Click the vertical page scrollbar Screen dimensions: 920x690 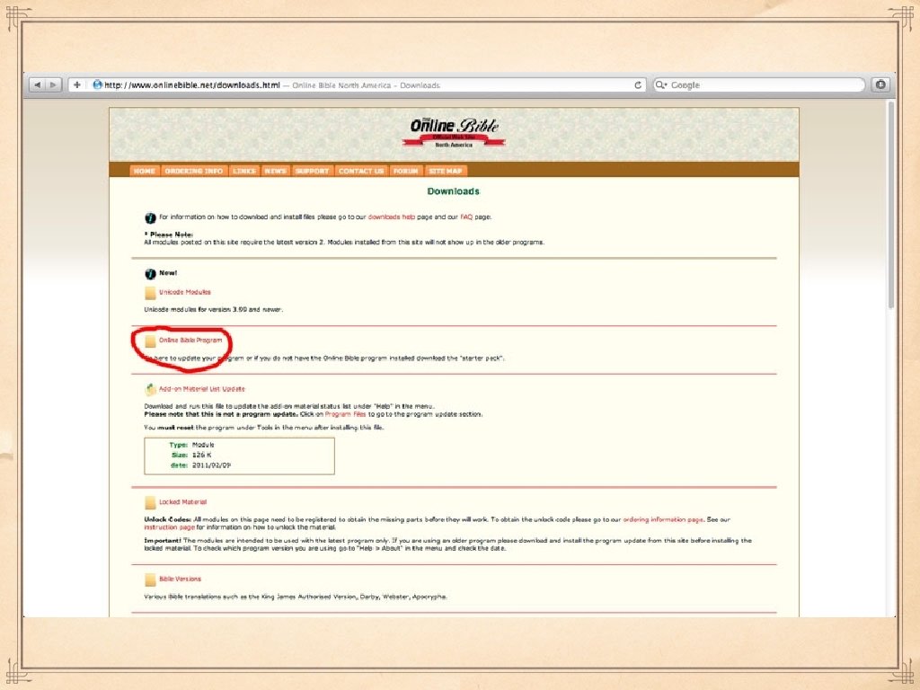pyautogui.click(x=890, y=205)
